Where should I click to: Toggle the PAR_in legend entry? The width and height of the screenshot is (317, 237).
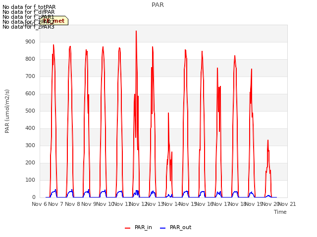[138, 227]
